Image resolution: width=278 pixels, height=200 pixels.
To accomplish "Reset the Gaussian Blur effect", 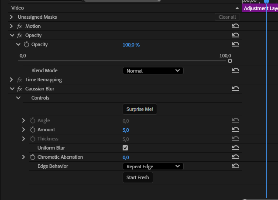I will click(236, 89).
